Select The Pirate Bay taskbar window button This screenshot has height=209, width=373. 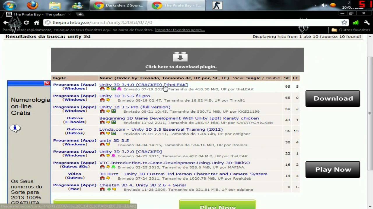coord(177,5)
